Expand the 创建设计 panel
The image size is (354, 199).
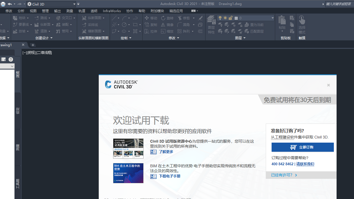tap(44, 38)
